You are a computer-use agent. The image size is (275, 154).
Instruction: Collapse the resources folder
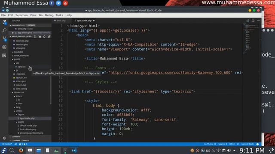19,92
